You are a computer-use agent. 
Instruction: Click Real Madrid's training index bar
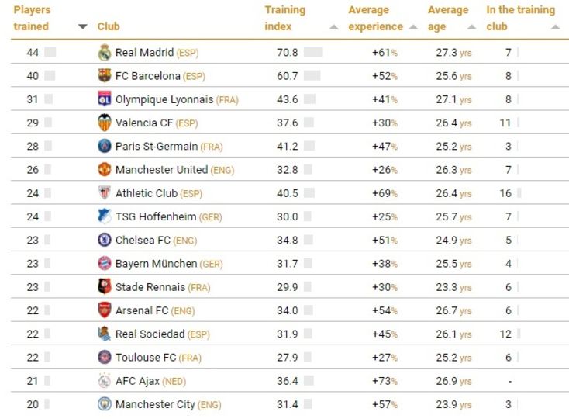[312, 53]
